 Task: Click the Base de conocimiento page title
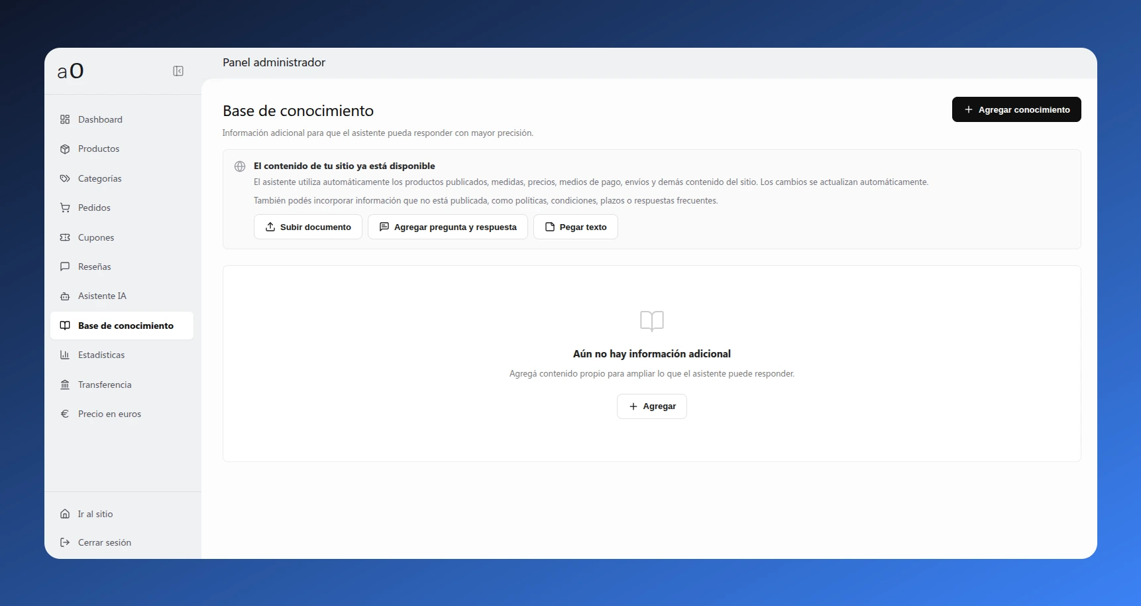click(x=298, y=111)
